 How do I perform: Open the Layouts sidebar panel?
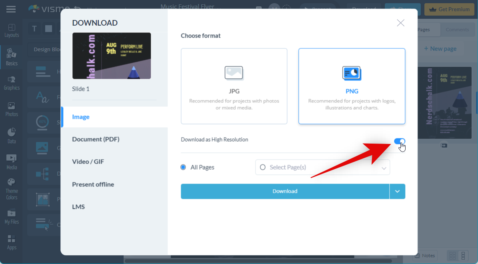tap(12, 31)
